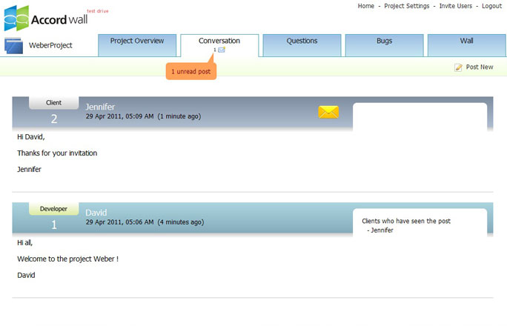Click the Developer role badge
This screenshot has width=507, height=326.
coord(53,209)
